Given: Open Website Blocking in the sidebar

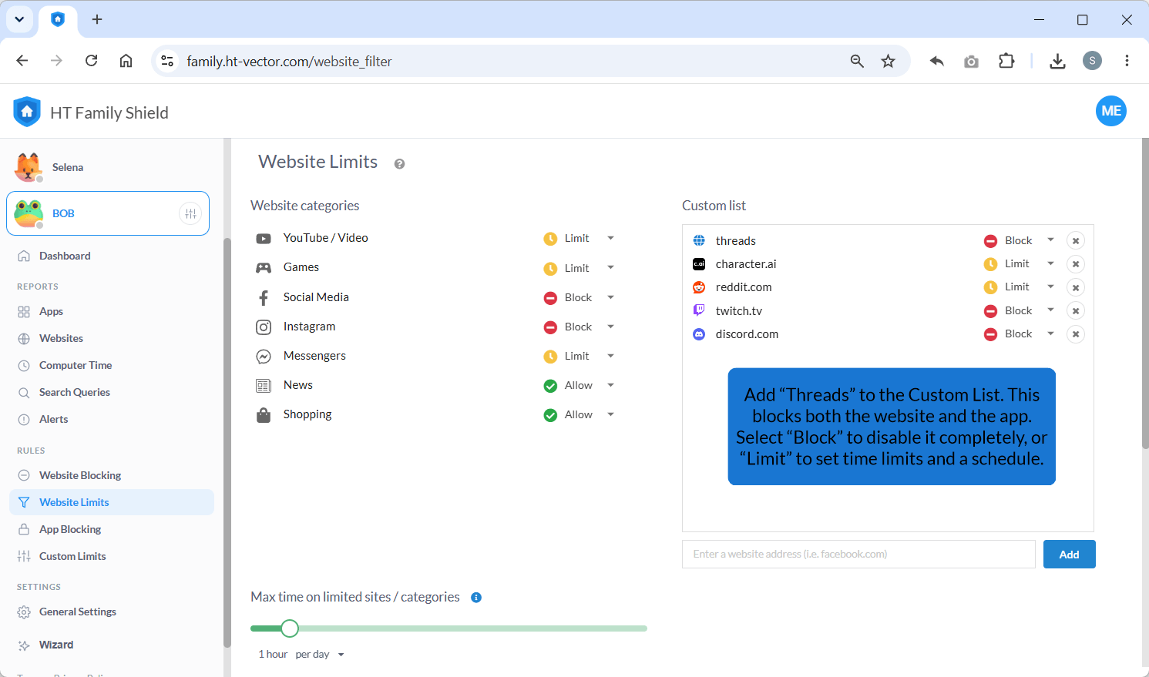Looking at the screenshot, I should pos(80,475).
